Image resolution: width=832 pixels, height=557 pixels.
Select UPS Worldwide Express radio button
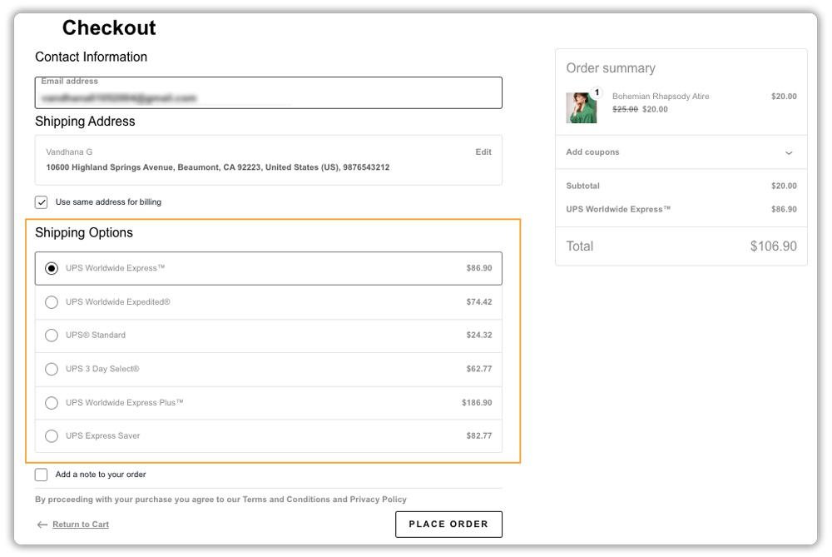52,269
